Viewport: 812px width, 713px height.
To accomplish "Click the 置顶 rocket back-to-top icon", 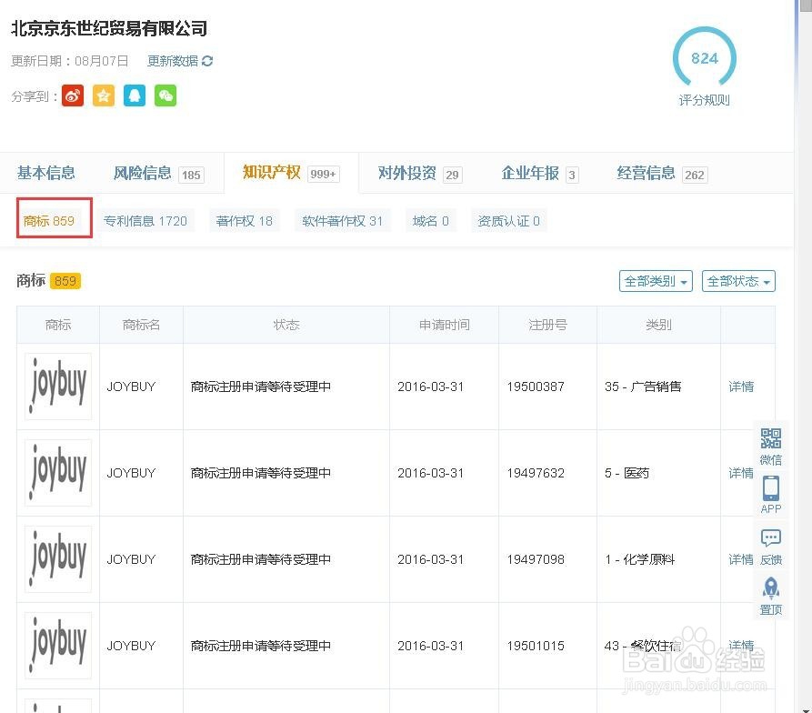I will coord(770,588).
